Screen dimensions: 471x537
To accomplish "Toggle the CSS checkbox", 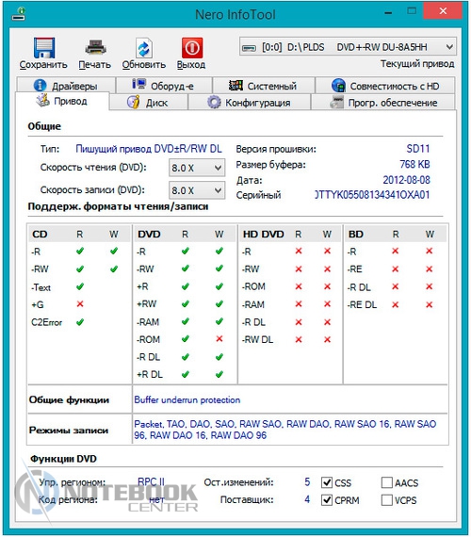I will click(x=327, y=482).
